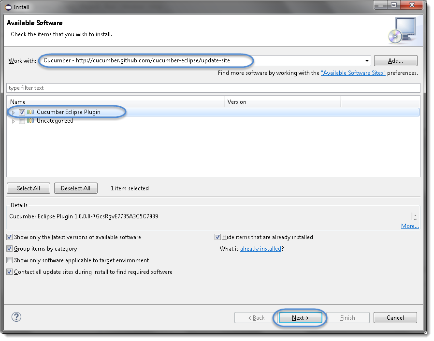Screen dimensions: 434x341
Task: Open the Work with dropdown arrow
Action: (x=367, y=61)
